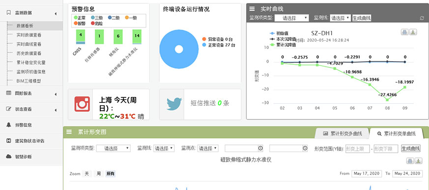Click the -27.4266 data point on chart
Screen dimensions: 429x190
387,100
